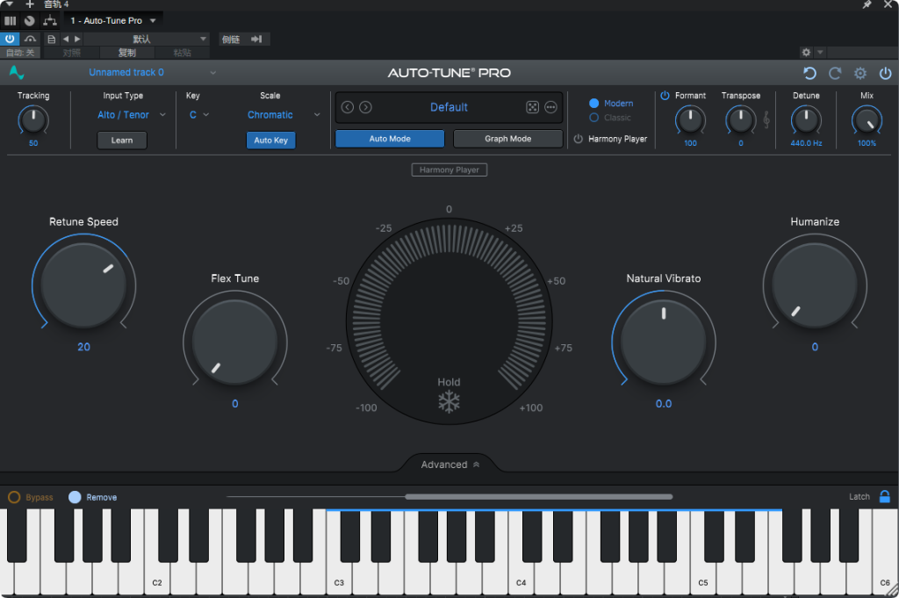This screenshot has height=598, width=899.
Task: Select the Classic radio button
Action: pos(594,118)
